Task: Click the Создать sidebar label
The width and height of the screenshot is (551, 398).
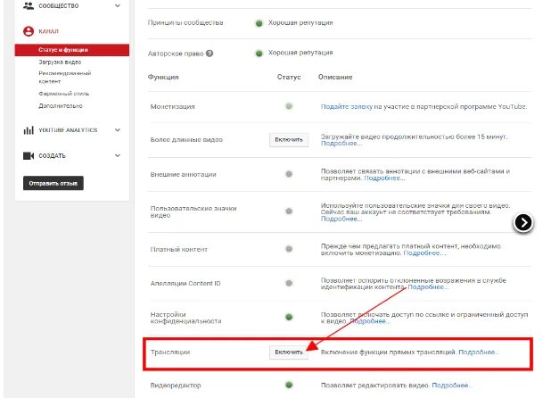Action: (52, 156)
